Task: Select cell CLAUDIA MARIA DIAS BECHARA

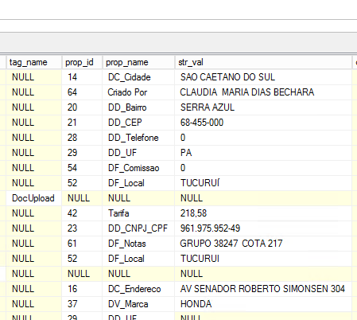Action: (263, 92)
